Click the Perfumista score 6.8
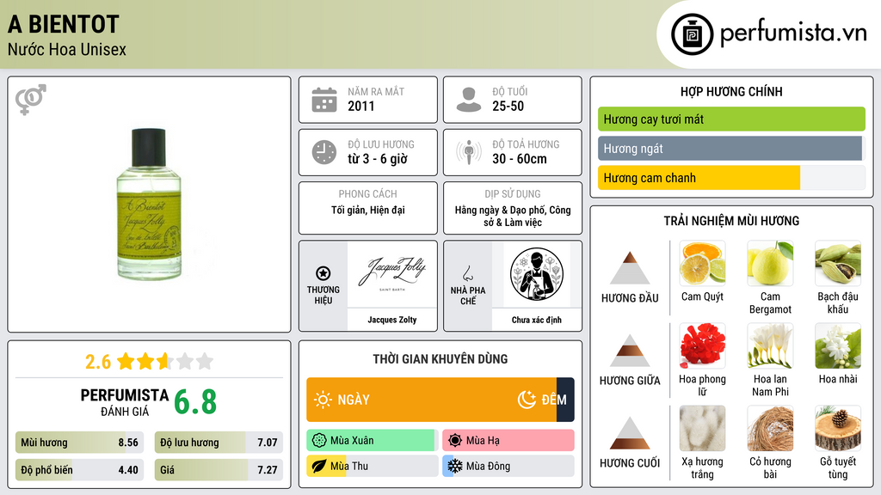Viewport: 881px width, 495px height. (x=195, y=402)
